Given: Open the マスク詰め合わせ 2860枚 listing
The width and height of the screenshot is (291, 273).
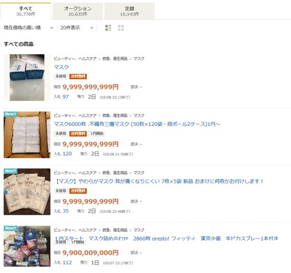Looking at the screenshot, I should click(167, 238).
